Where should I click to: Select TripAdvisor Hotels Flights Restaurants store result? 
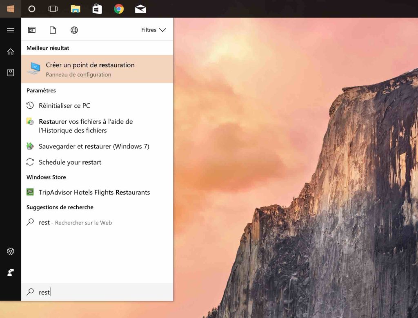pos(94,192)
